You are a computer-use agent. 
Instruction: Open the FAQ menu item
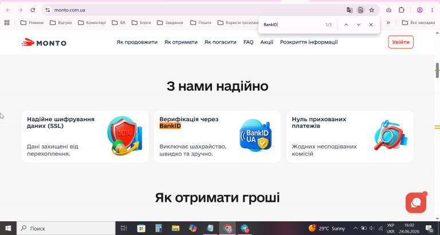248,42
